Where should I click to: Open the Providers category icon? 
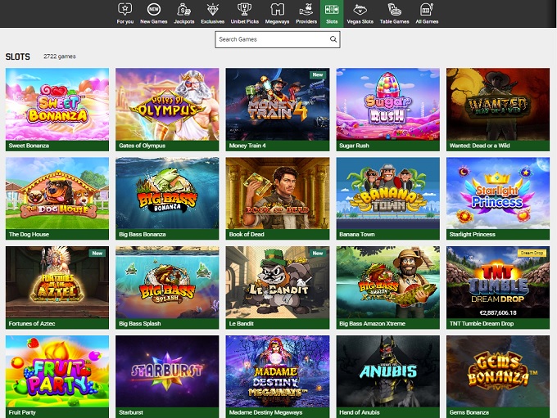coord(306,10)
